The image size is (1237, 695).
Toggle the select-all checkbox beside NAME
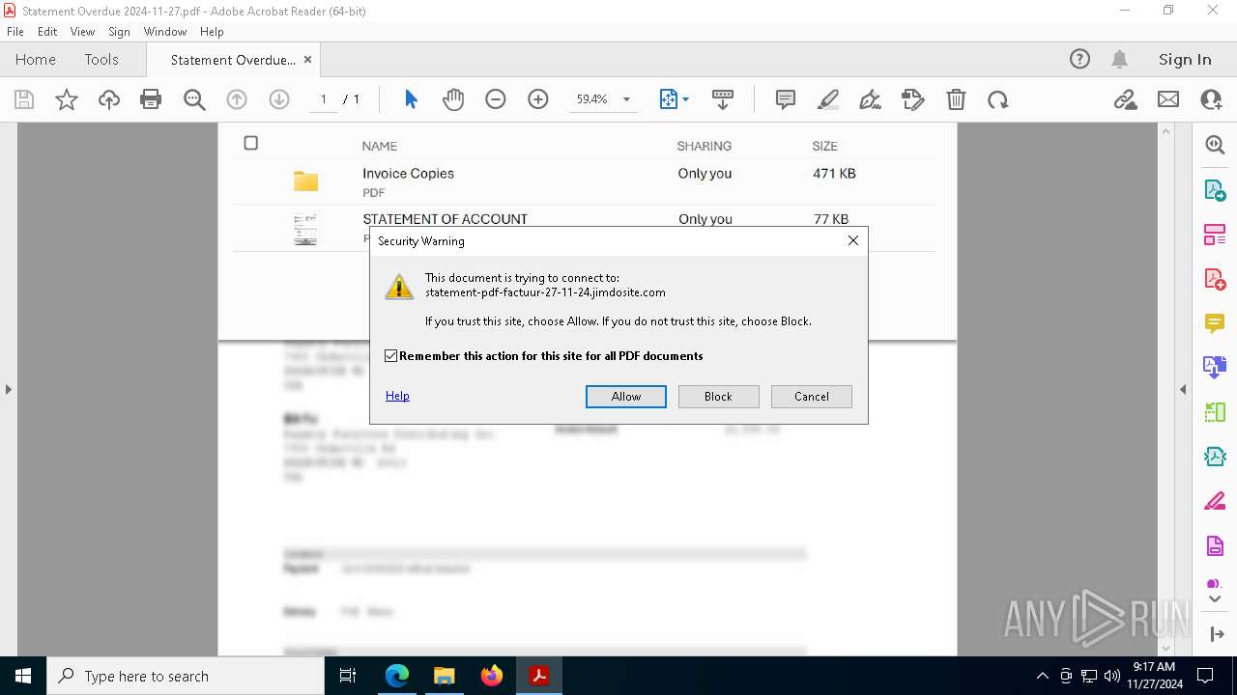[x=251, y=143]
